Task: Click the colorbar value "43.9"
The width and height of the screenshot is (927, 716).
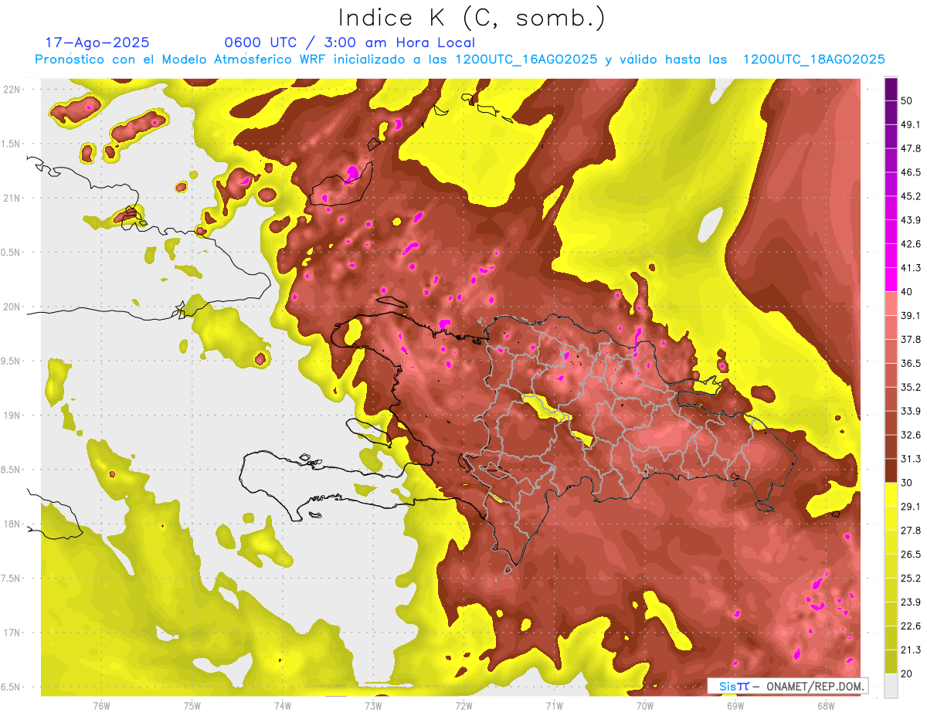Action: tap(911, 220)
